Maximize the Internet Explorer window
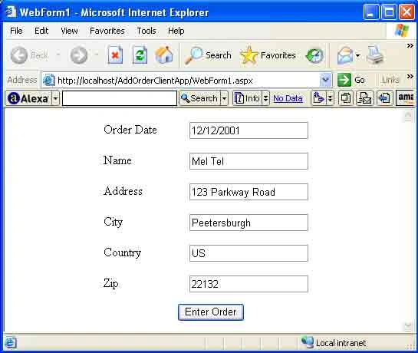This screenshot has height=353, width=418. [389, 12]
